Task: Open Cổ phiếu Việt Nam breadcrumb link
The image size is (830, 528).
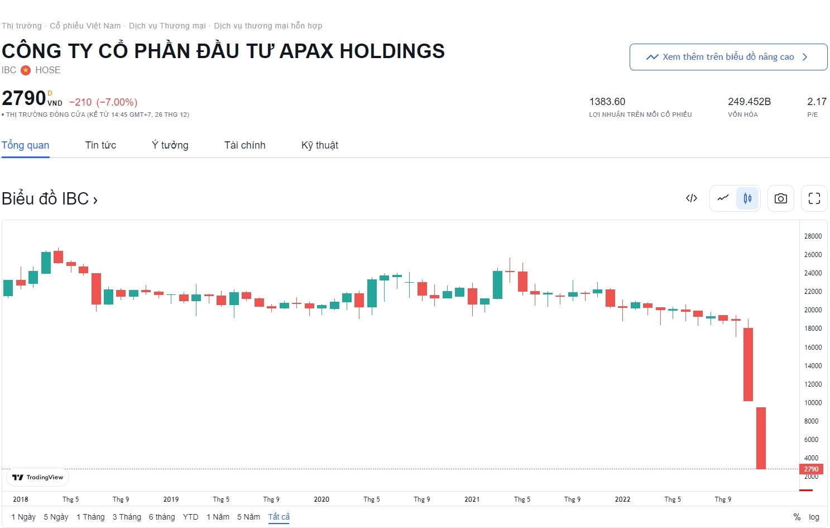Action: tap(85, 26)
